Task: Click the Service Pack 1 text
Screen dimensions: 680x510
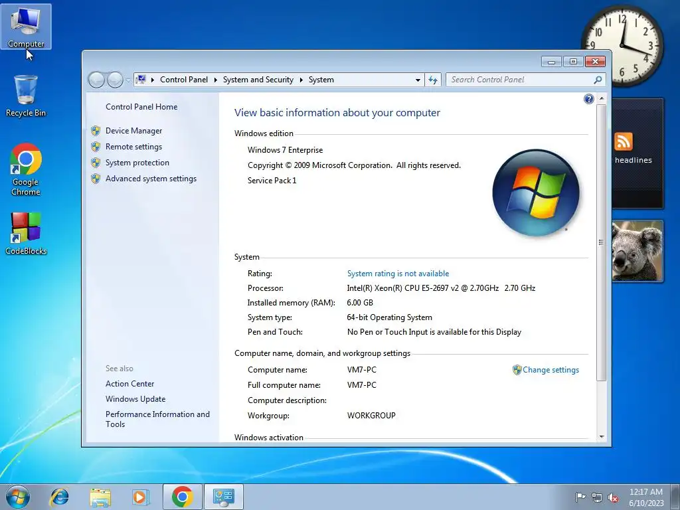Action: point(272,181)
